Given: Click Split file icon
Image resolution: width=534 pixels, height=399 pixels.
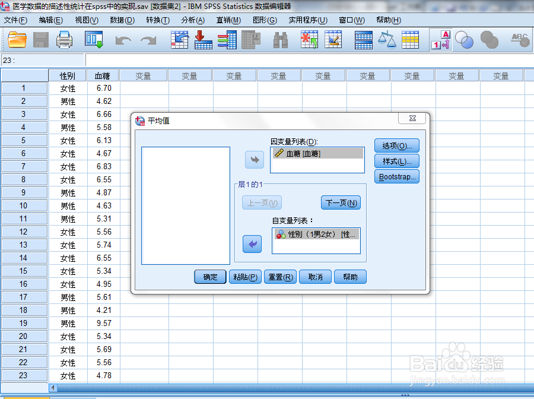Looking at the screenshot, I should [x=363, y=40].
